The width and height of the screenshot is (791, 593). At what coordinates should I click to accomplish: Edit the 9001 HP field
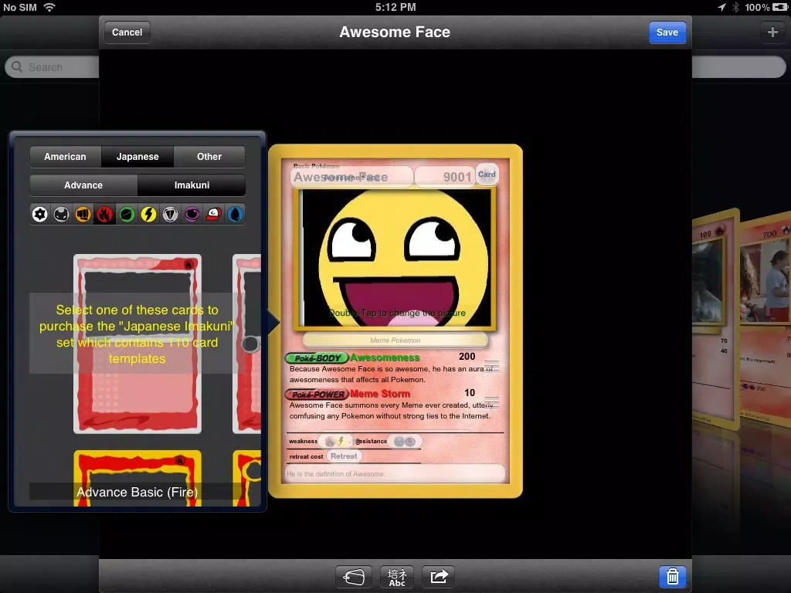[444, 177]
